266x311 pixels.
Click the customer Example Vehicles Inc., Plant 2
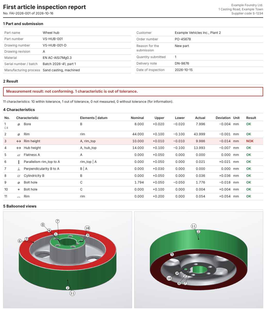198,33
